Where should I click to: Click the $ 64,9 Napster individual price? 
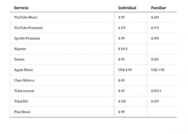tap(123, 49)
